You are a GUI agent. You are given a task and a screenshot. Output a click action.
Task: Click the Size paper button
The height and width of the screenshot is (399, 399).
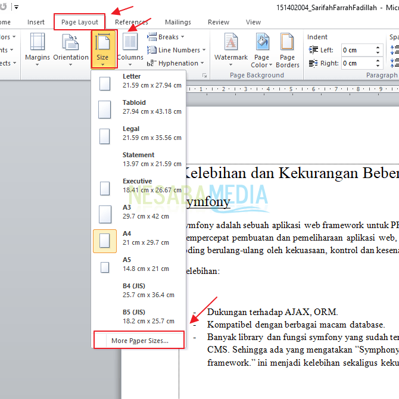pos(104,49)
